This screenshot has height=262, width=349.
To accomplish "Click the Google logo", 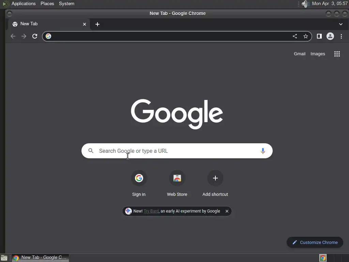I will (x=177, y=114).
